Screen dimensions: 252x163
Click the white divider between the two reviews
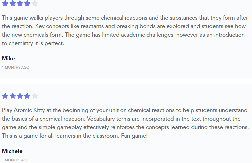[126, 81]
